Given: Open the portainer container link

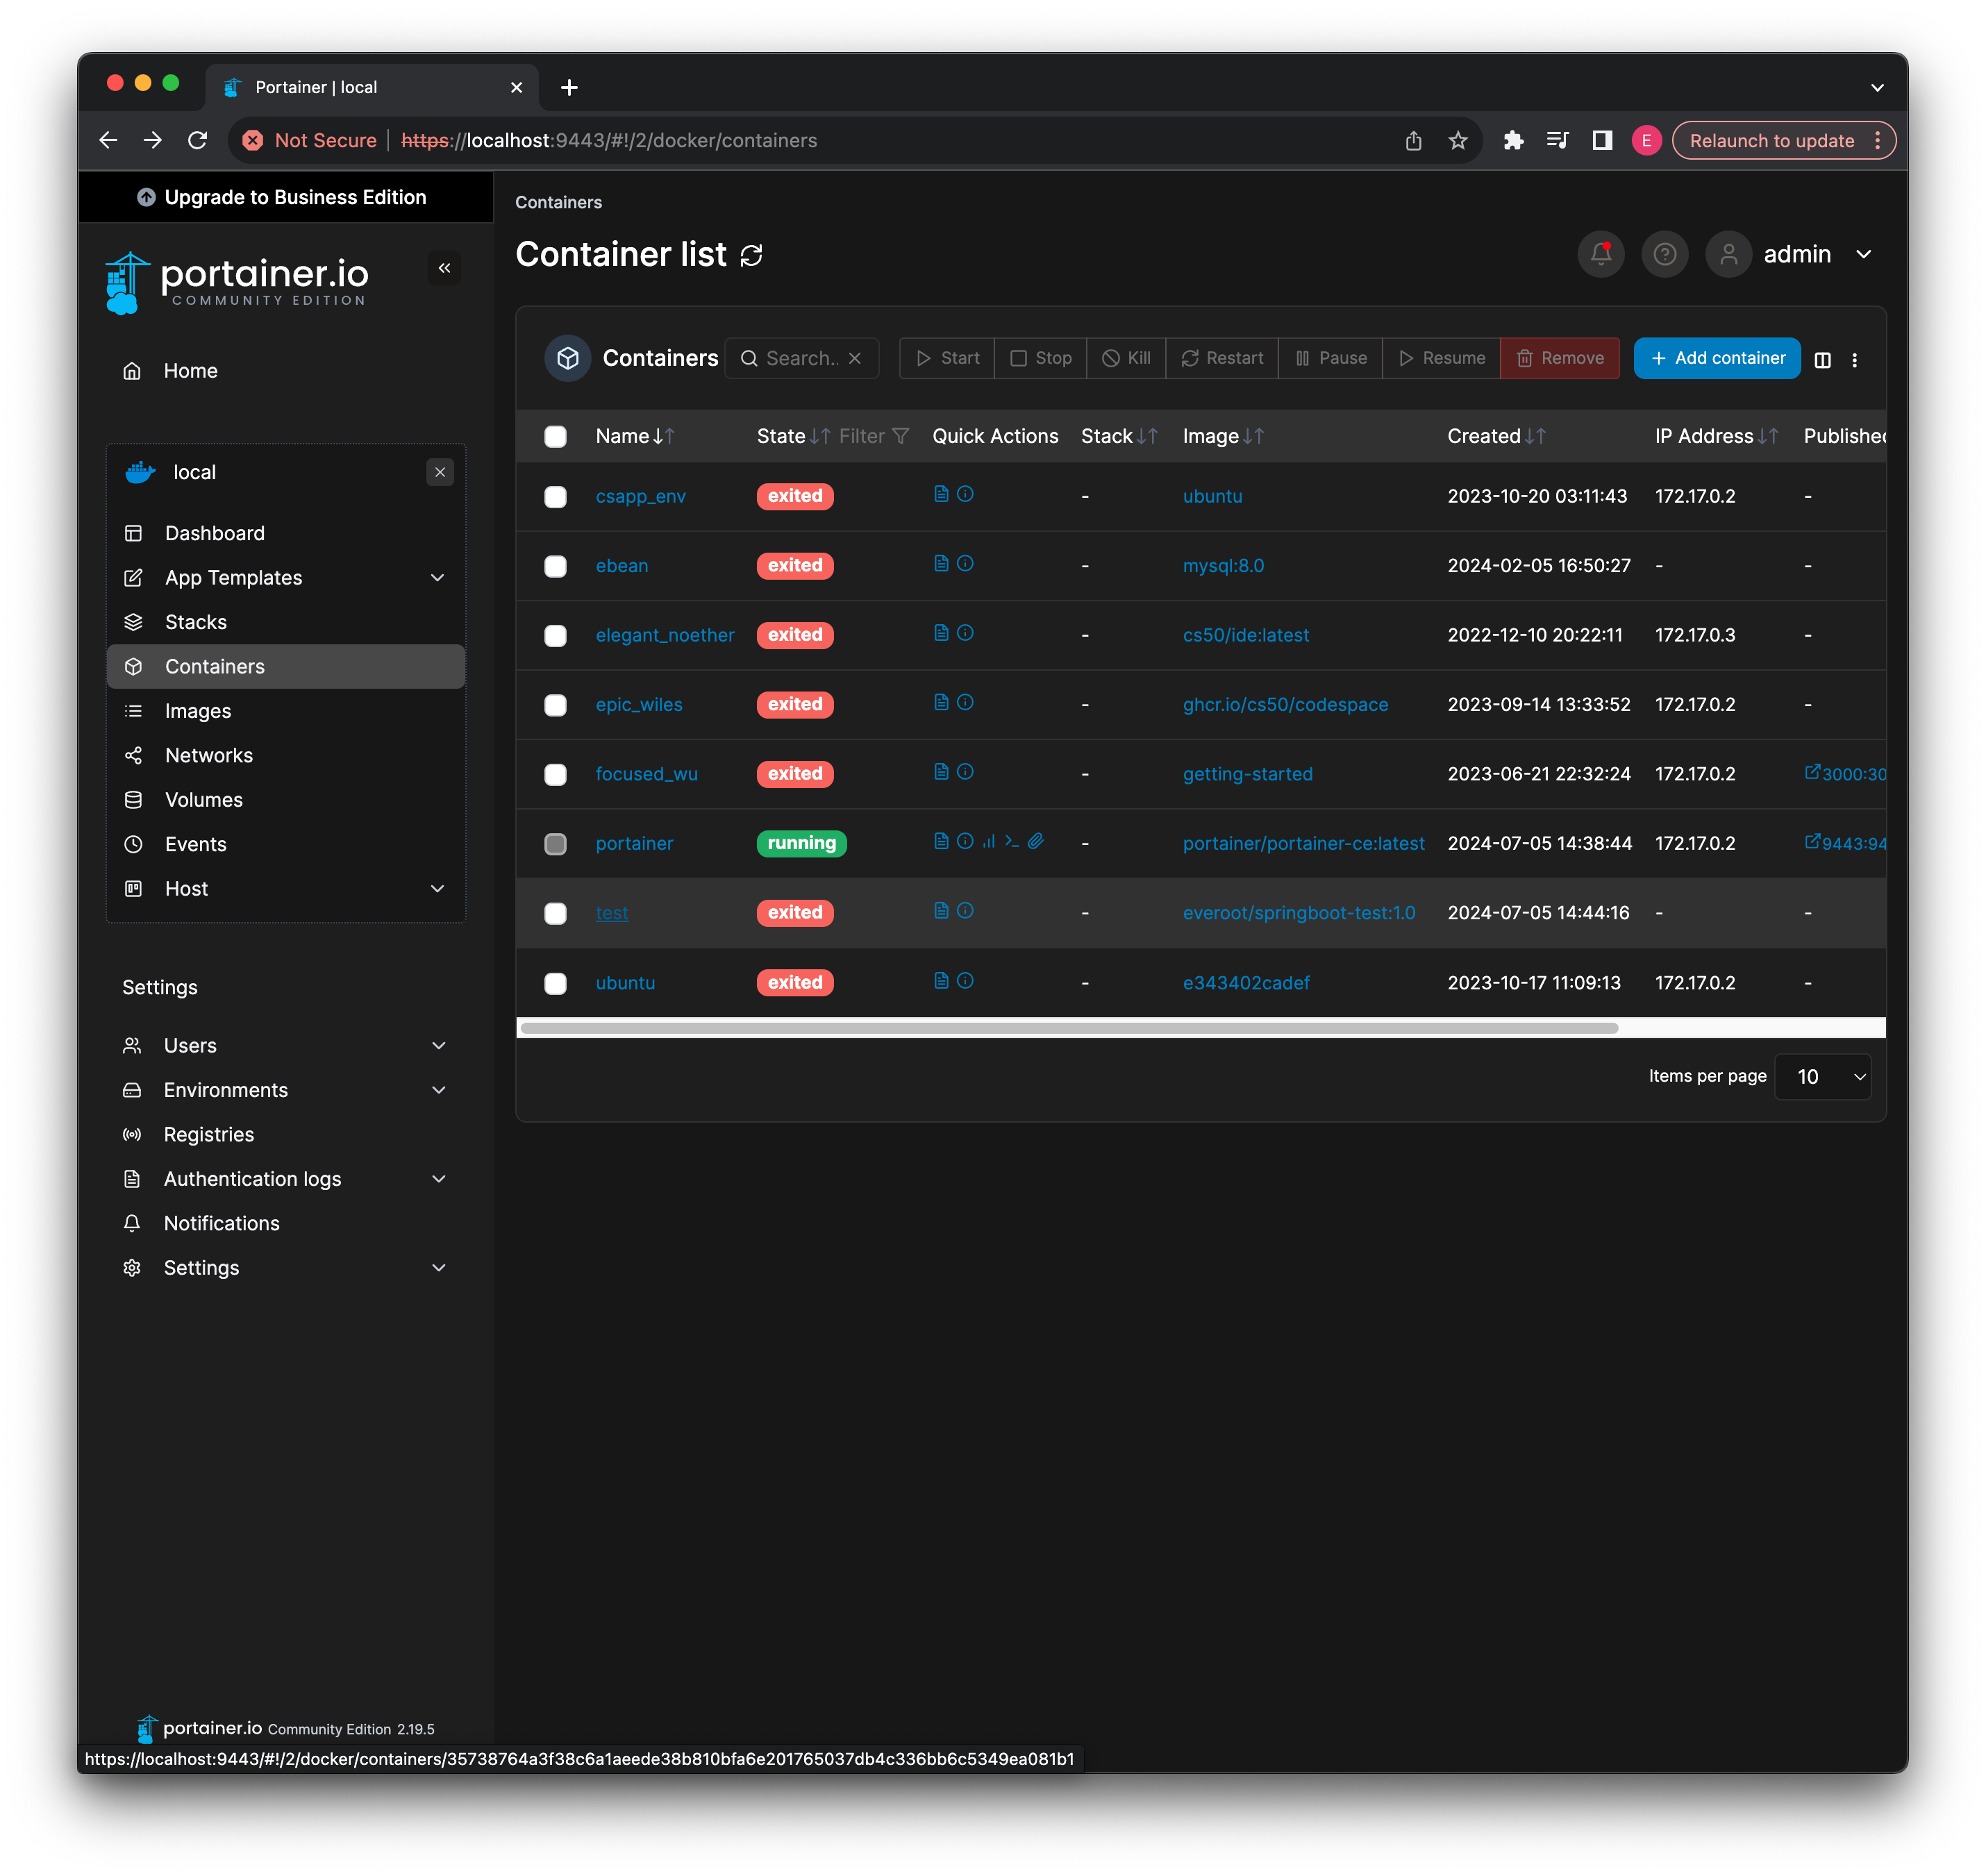Looking at the screenshot, I should [634, 843].
